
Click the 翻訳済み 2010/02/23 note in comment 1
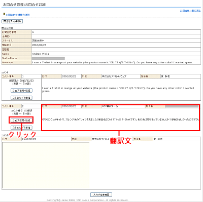[21, 80]
